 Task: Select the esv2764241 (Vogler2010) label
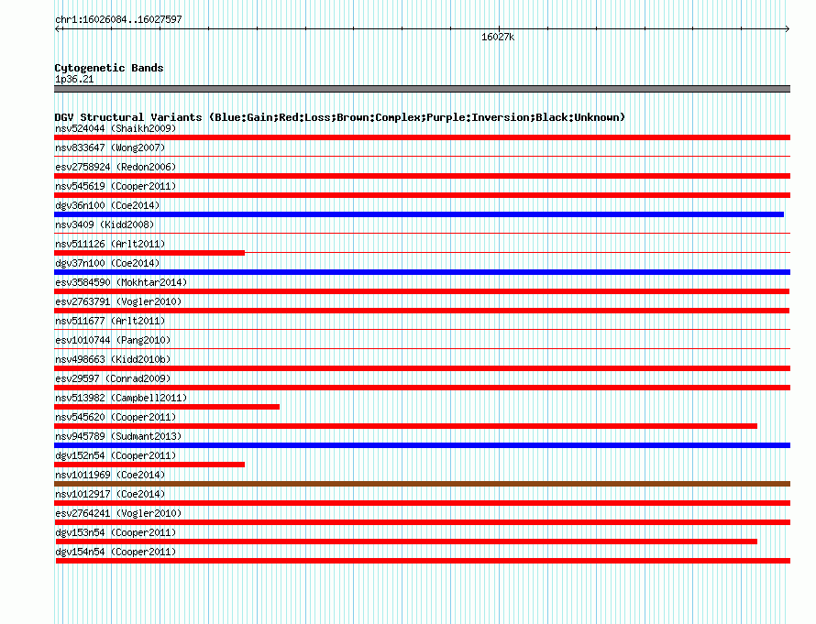[x=118, y=513]
